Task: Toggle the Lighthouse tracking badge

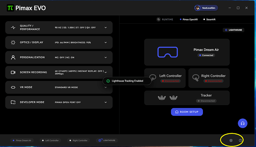Action: tap(233, 30)
